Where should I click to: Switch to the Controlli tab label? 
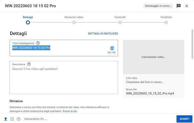point(120,17)
